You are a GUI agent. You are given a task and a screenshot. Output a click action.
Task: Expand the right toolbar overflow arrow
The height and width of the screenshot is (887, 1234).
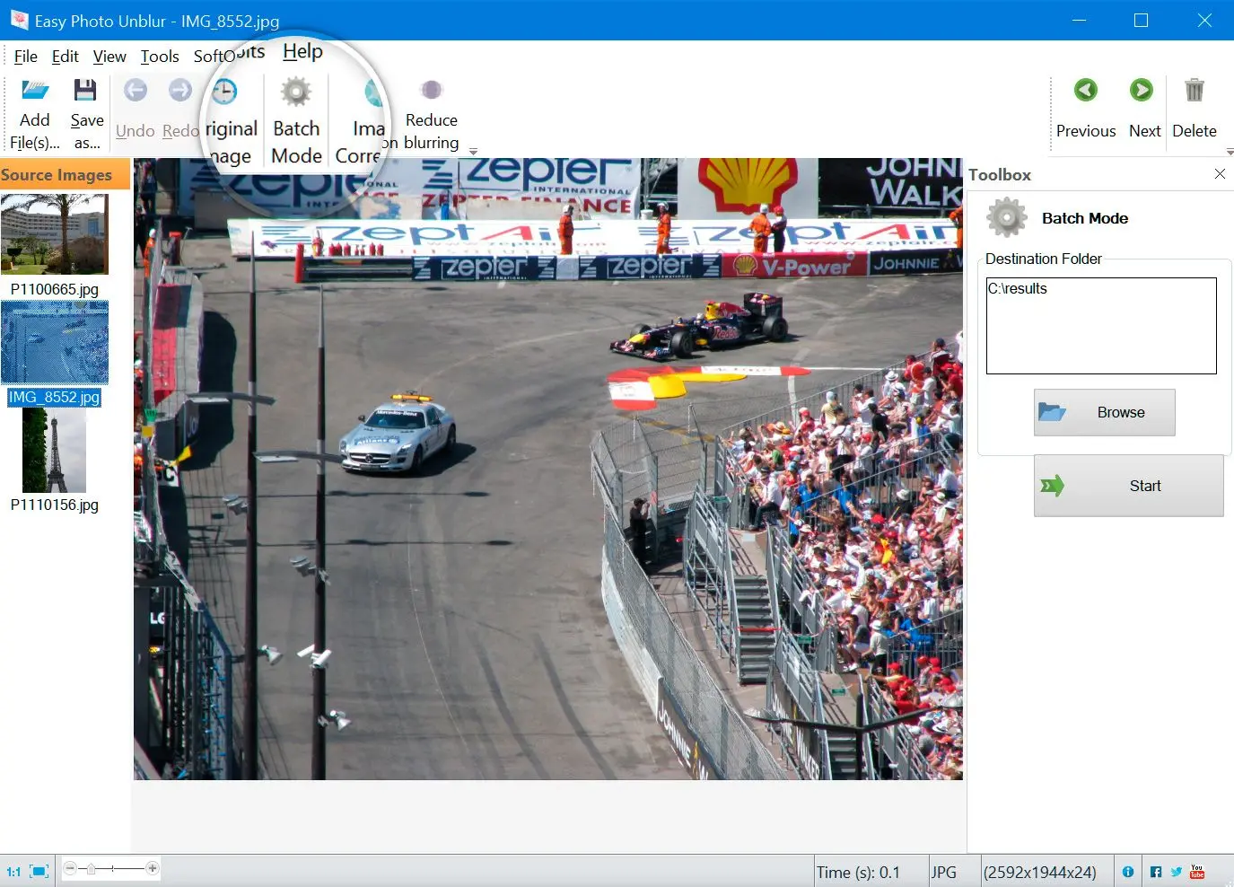tap(1229, 152)
